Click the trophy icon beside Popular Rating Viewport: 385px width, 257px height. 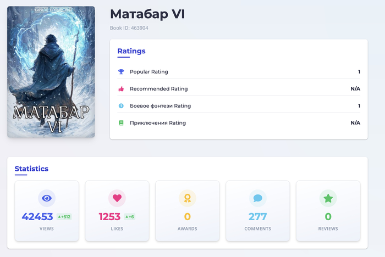pos(121,72)
